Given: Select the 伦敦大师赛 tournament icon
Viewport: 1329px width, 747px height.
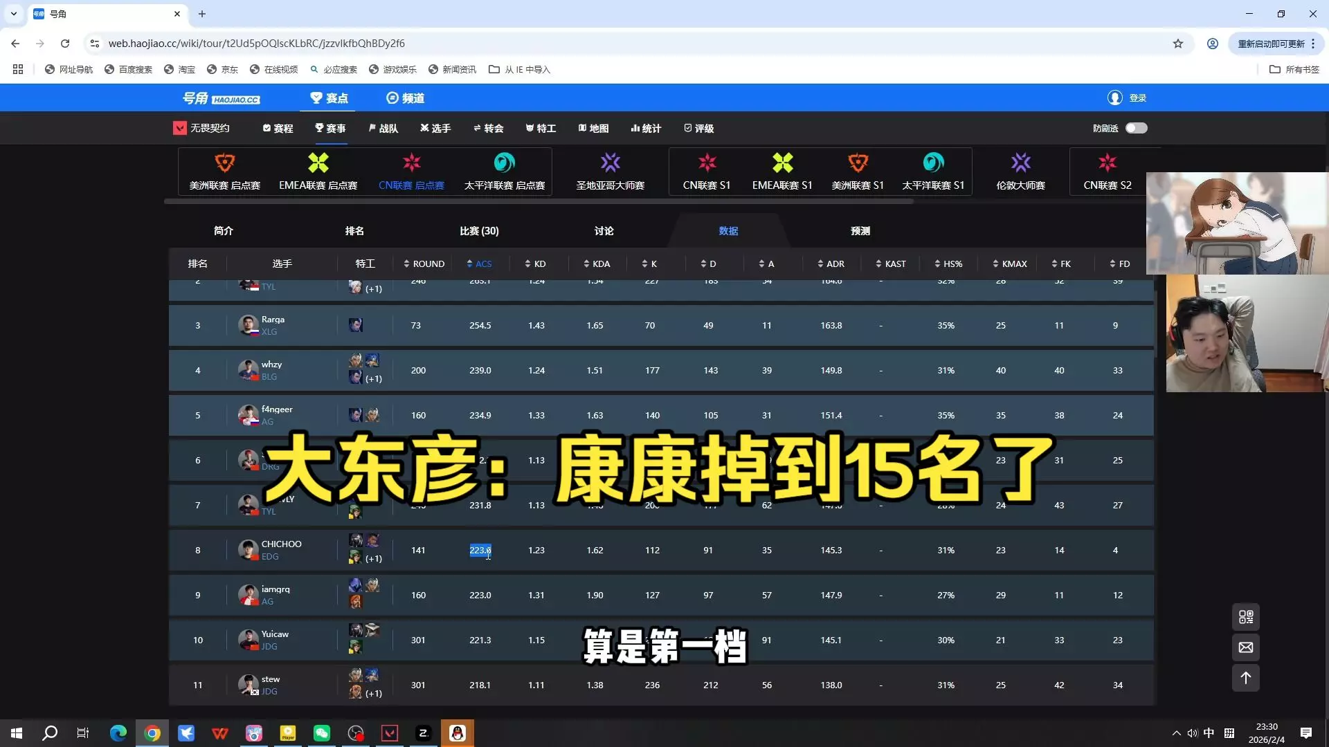Looking at the screenshot, I should click(x=1020, y=163).
